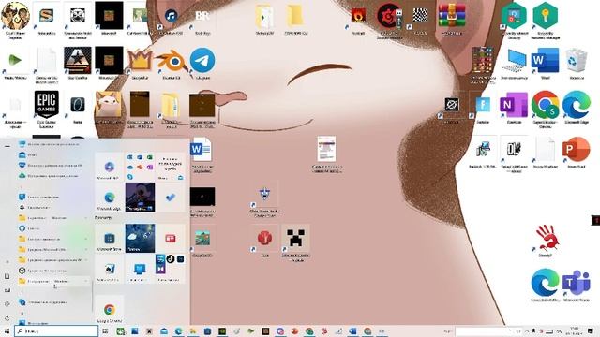Open the To Do checkmark tile
The height and width of the screenshot is (337, 600).
(171, 198)
